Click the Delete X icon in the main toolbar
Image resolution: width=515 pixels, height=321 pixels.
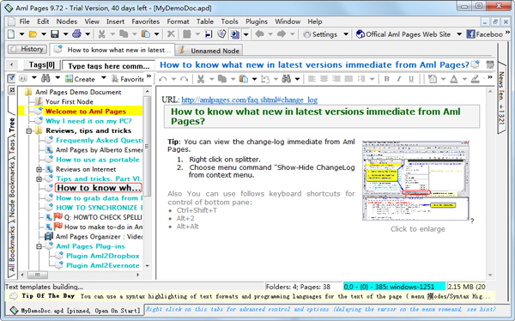[x=171, y=33]
